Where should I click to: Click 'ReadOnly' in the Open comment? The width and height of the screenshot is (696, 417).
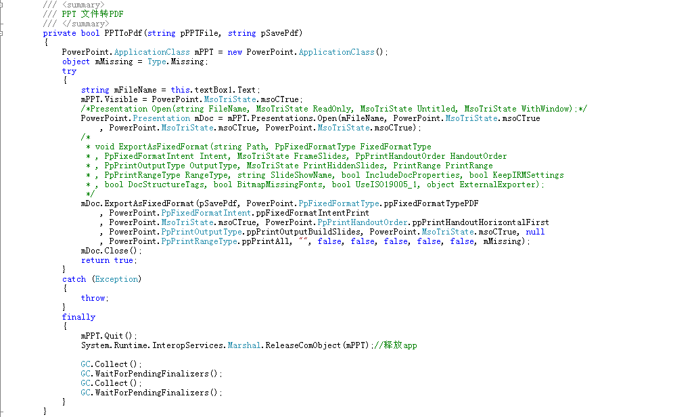pyautogui.click(x=331, y=109)
